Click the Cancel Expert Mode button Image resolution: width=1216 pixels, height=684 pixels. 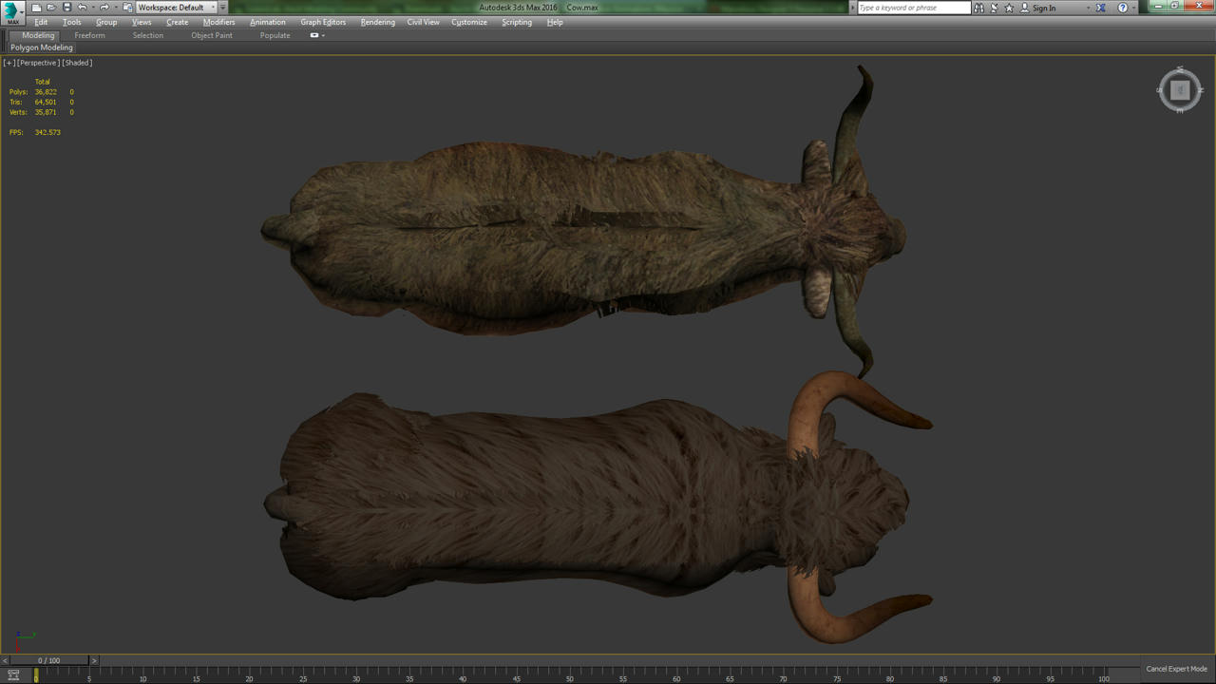coord(1176,669)
